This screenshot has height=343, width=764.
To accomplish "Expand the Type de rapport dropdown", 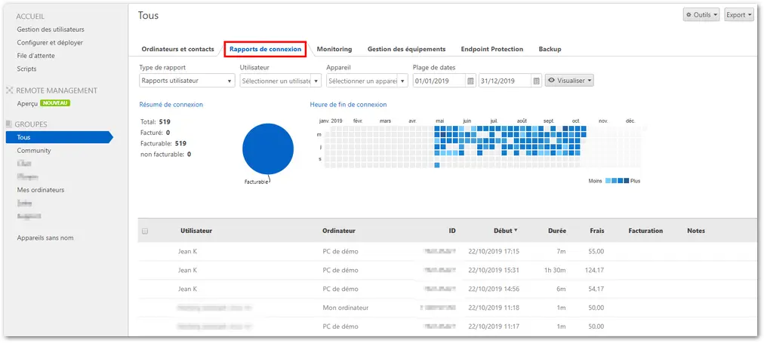I will pos(187,81).
